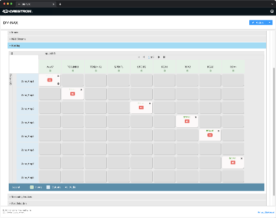The width and height of the screenshot is (276, 218).
Task: Expand the Inputs section
Action: click(x=137, y=33)
